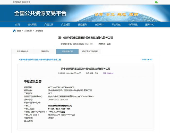
Task: Open the WeChat icon in top bar
Action: [156, 2]
